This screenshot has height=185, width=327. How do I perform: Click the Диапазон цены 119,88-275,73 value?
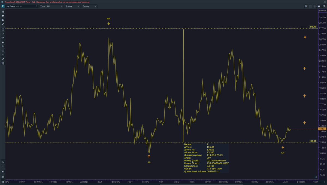click(x=215, y=155)
